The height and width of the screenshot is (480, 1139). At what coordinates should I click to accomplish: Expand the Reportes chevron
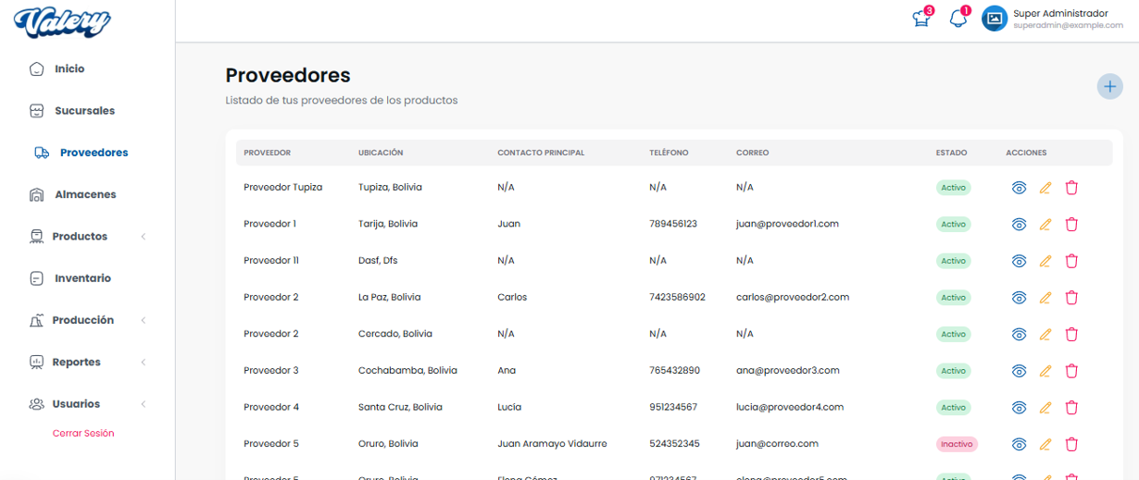[144, 363]
